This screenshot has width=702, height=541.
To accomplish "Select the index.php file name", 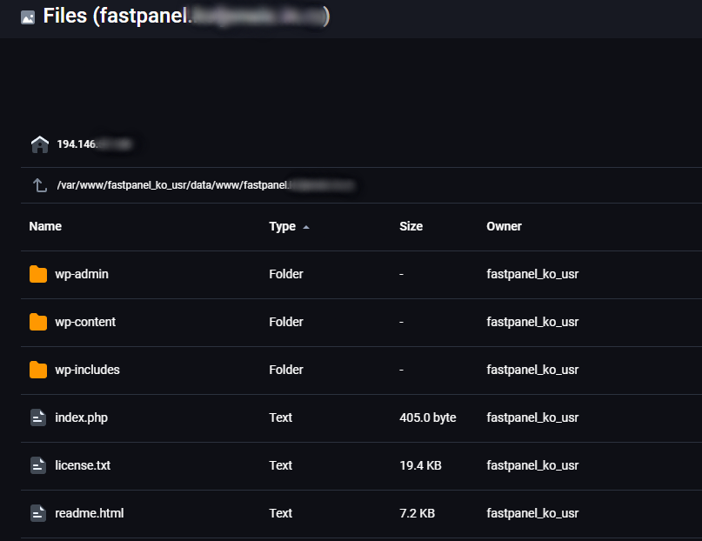I will pyautogui.click(x=81, y=417).
